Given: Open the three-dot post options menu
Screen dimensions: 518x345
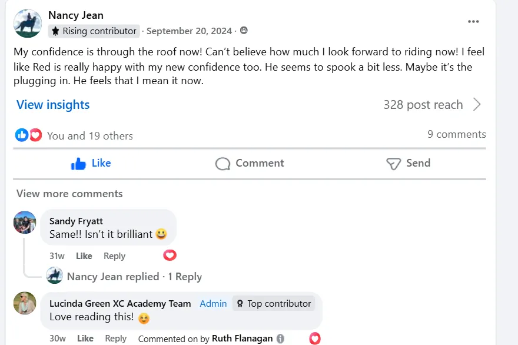Looking at the screenshot, I should [473, 22].
